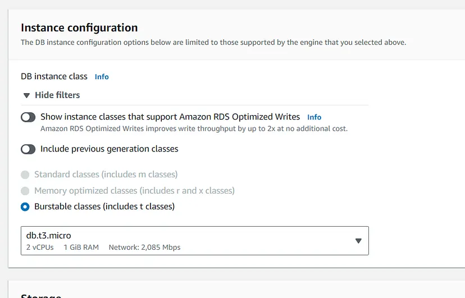This screenshot has height=298, width=465.
Task: Pick the Memory optimized classes radio button
Action: coord(25,191)
